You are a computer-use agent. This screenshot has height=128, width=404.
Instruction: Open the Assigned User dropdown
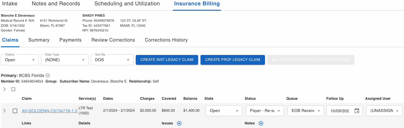(x=384, y=111)
